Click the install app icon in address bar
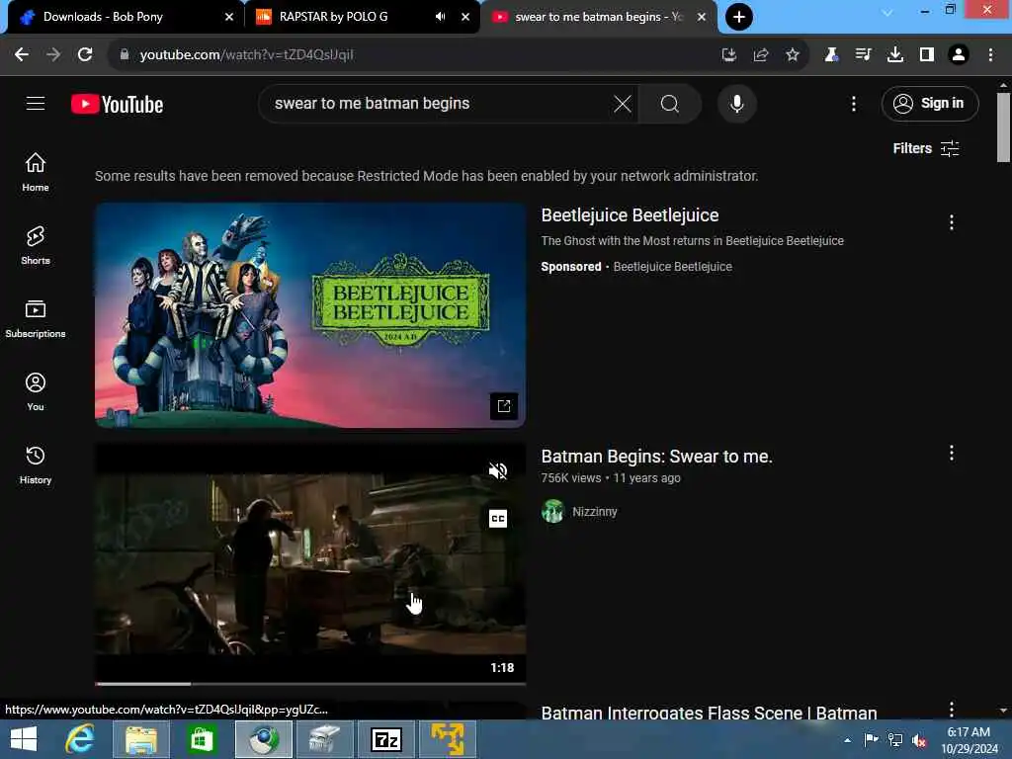The width and height of the screenshot is (1012, 759). [728, 55]
